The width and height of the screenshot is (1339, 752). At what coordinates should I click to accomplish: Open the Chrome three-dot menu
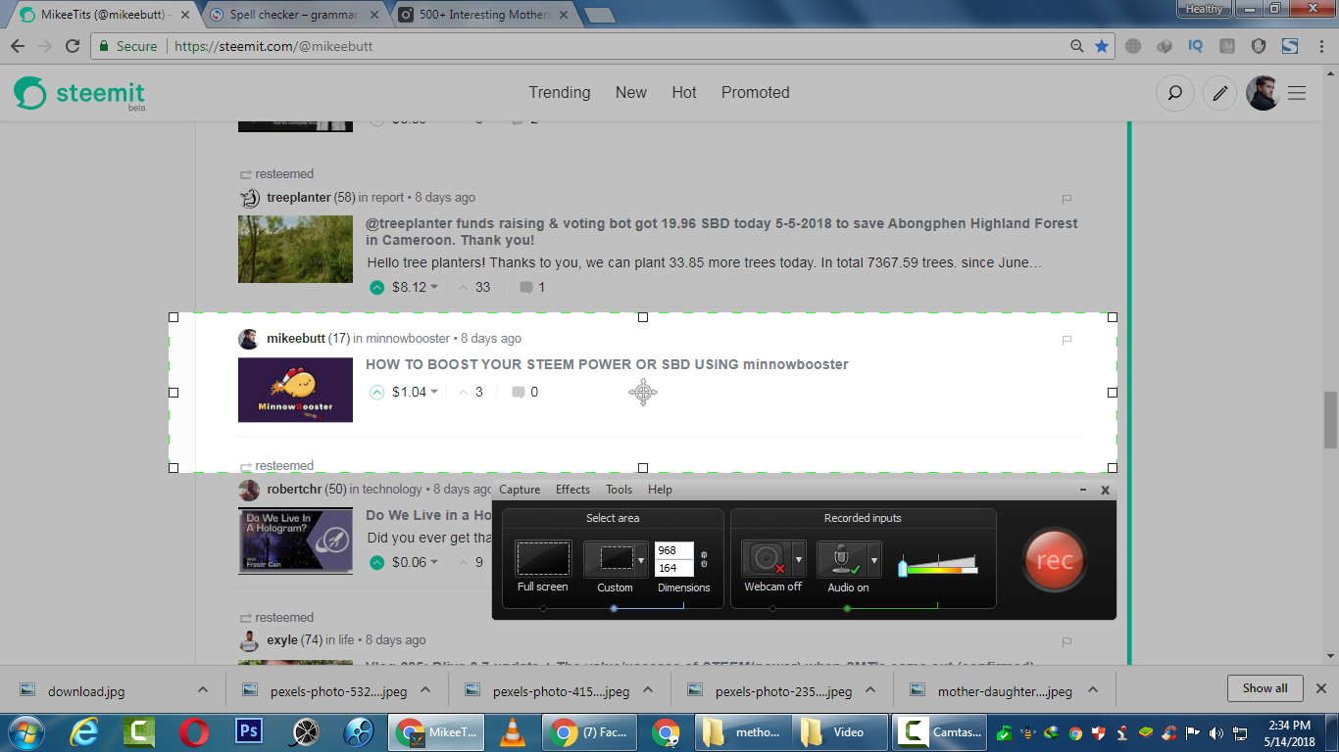[1322, 46]
